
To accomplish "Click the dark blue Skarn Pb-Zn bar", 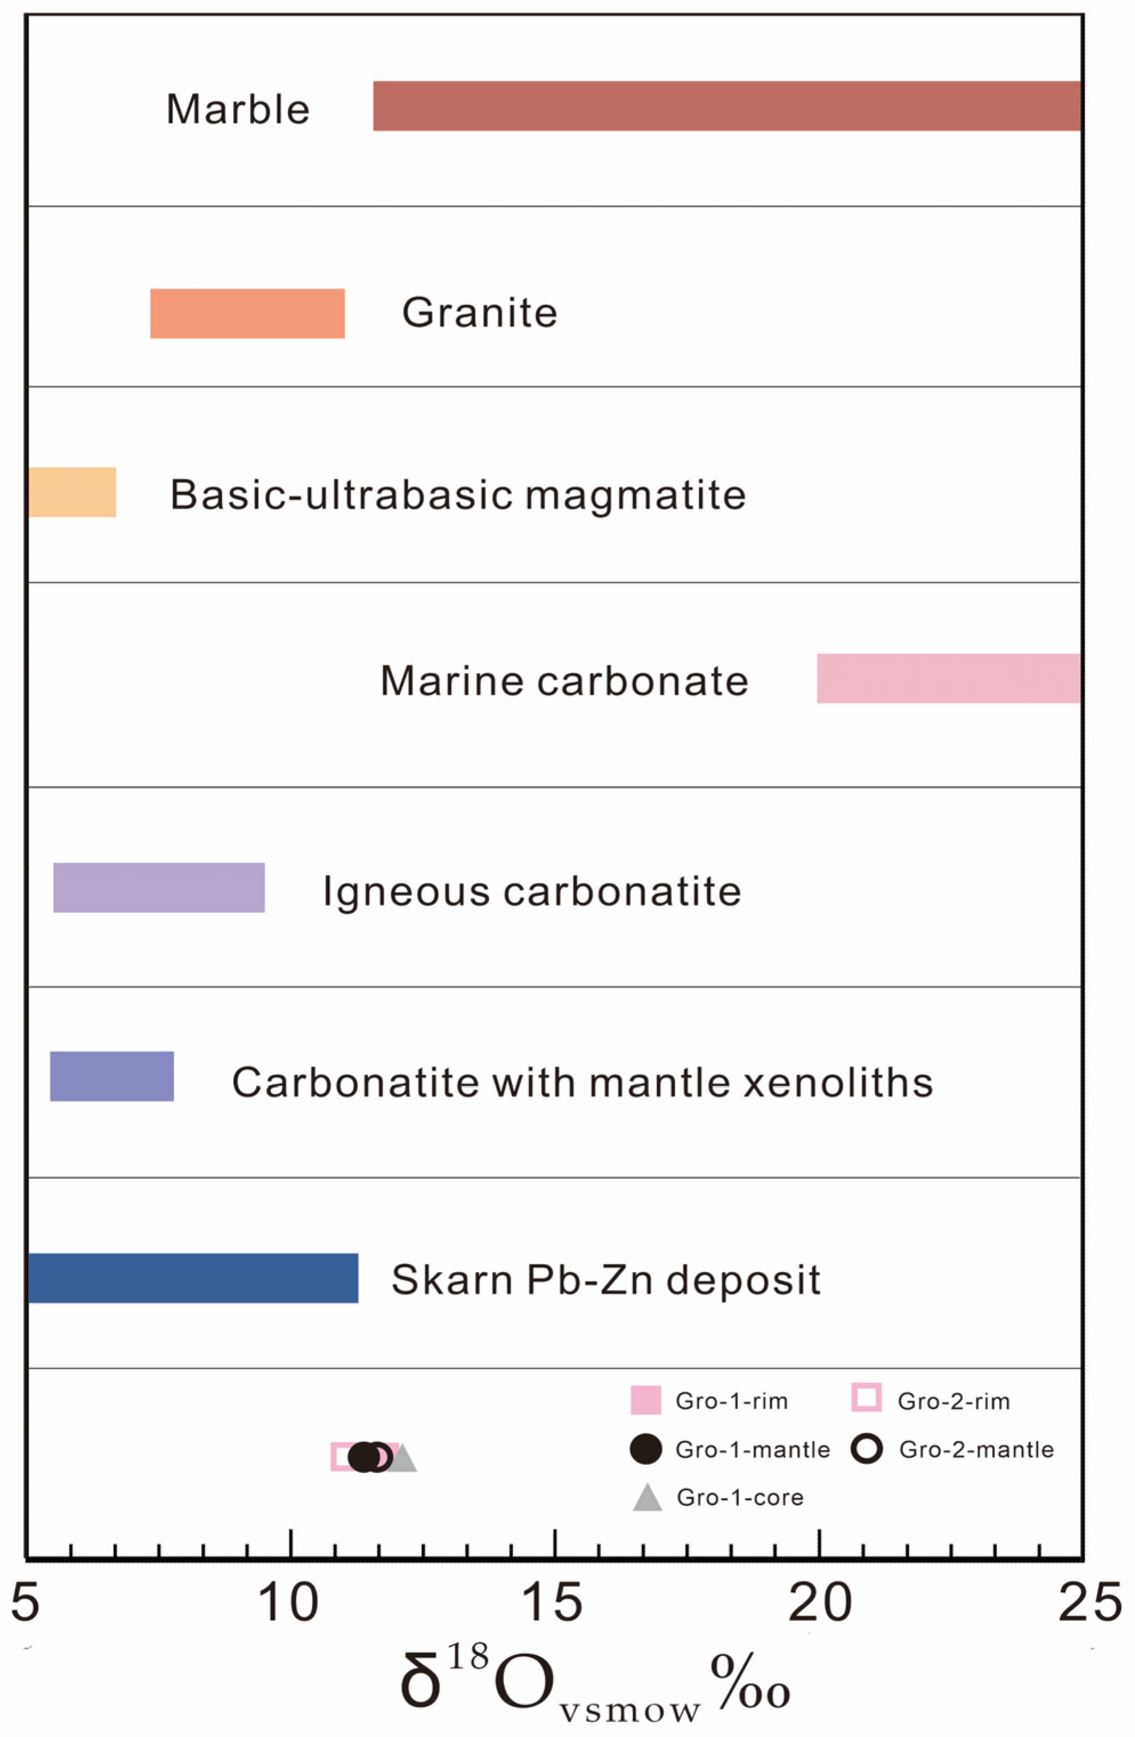I will (193, 1278).
